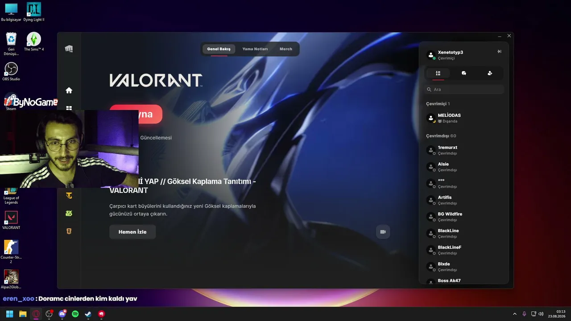Open the Genel Bakış tab
The image size is (571, 321).
click(219, 49)
